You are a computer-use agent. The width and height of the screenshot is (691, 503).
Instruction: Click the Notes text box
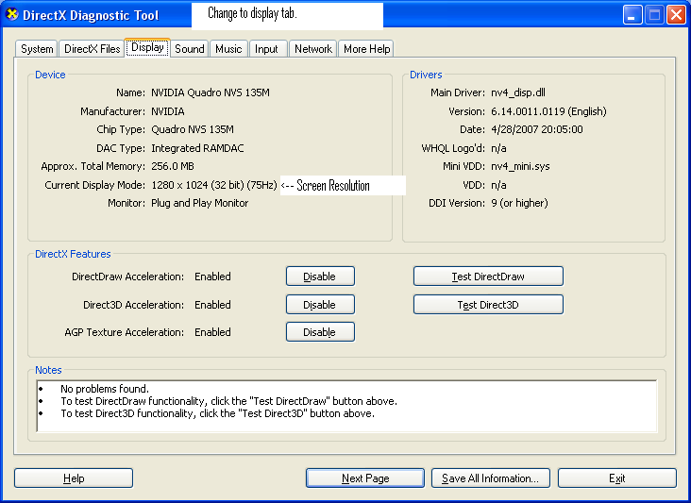coord(346,406)
